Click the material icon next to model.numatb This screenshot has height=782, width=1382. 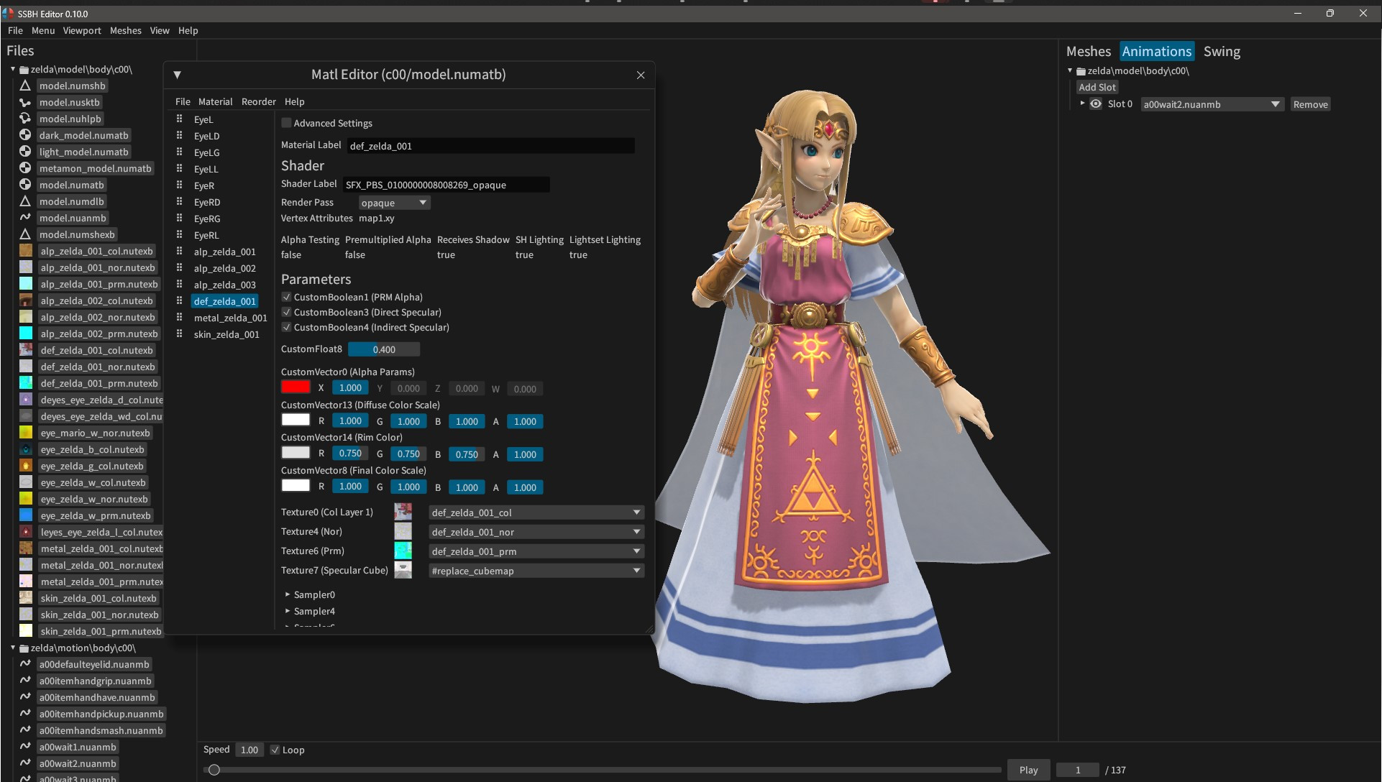[26, 185]
